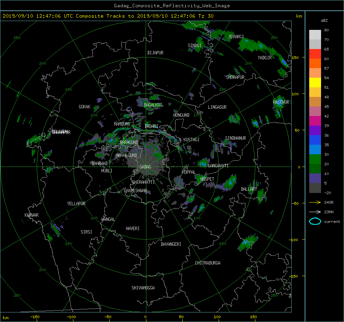Select the dark gray 5 dBZ swatch
Screen dimensions: 344x322
coord(315,188)
